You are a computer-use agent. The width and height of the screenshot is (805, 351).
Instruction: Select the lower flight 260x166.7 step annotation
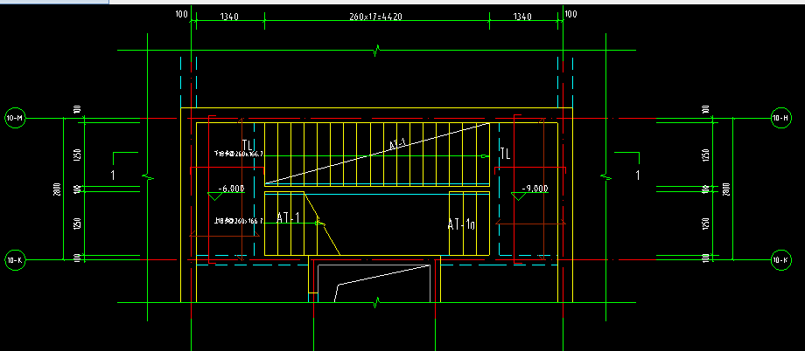click(239, 222)
